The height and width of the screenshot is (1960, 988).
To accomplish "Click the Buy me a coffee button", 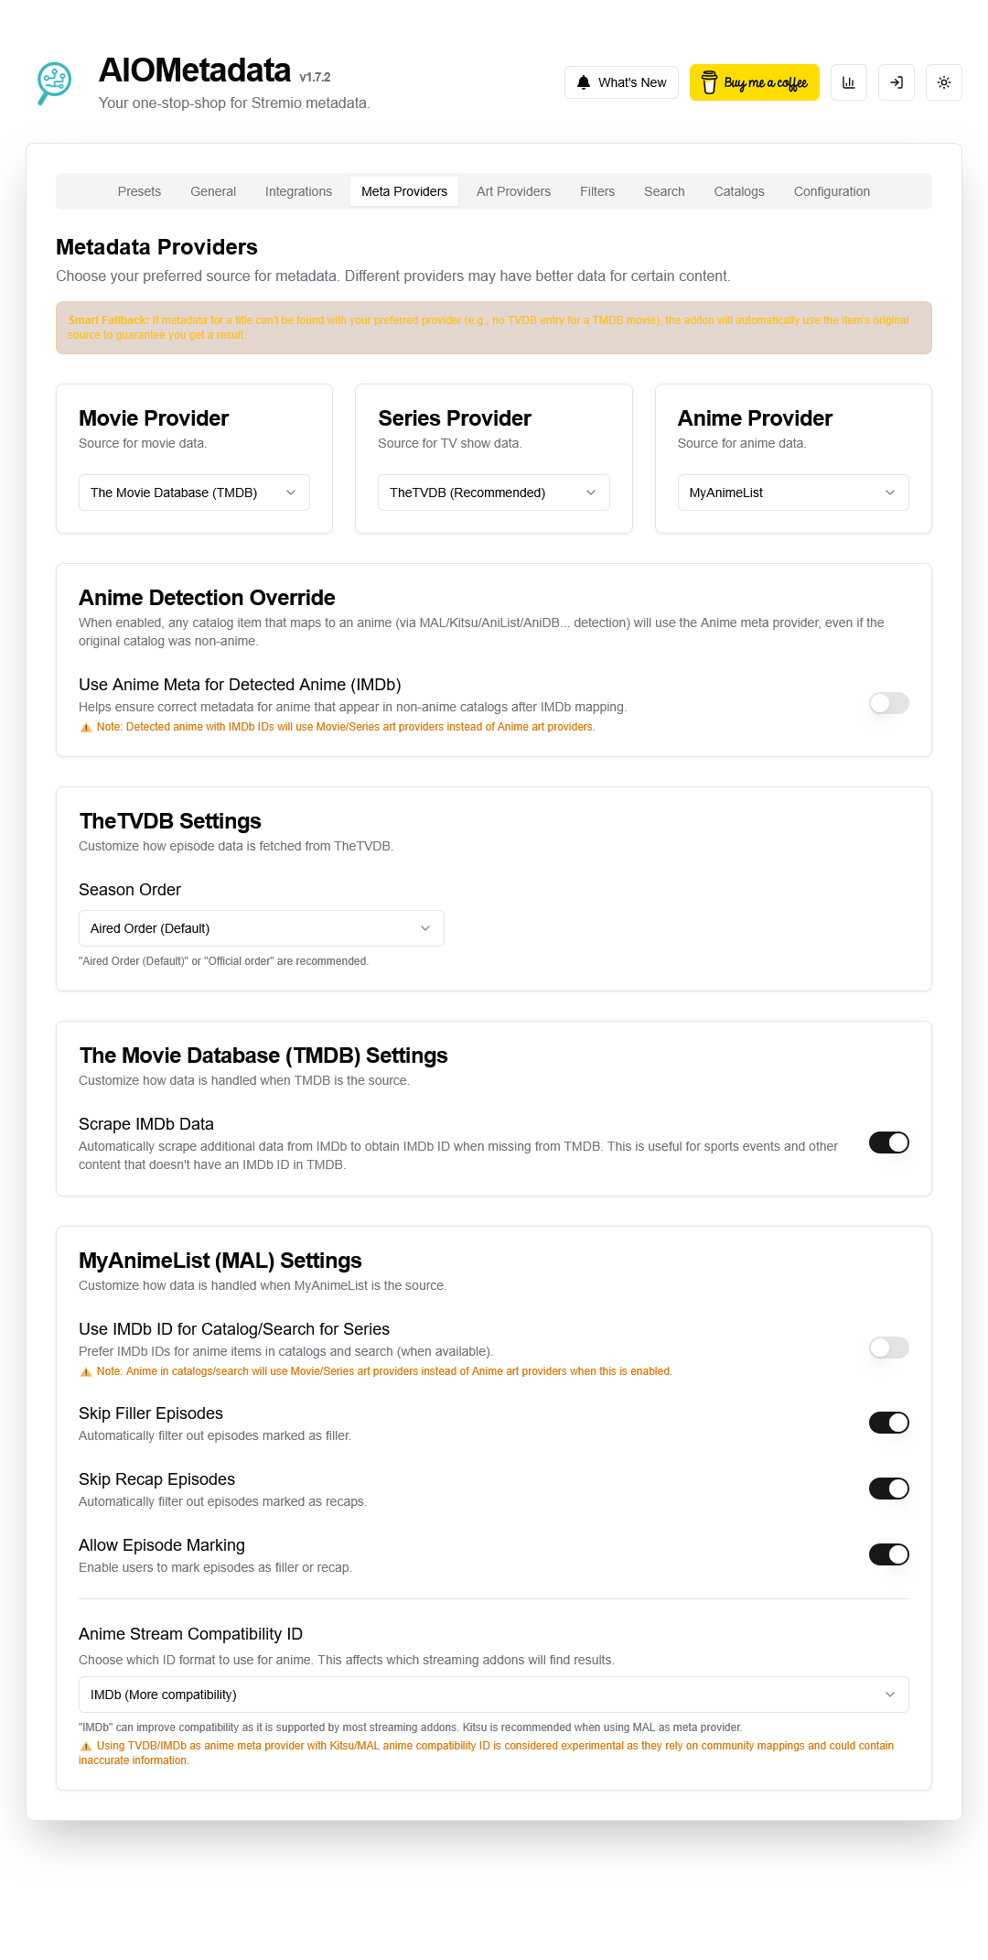I will pyautogui.click(x=754, y=82).
